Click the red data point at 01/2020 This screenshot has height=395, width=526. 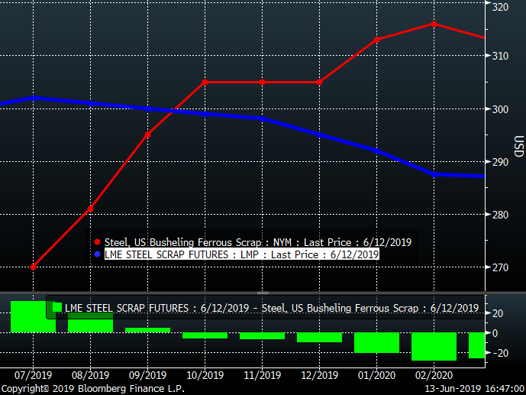click(377, 39)
